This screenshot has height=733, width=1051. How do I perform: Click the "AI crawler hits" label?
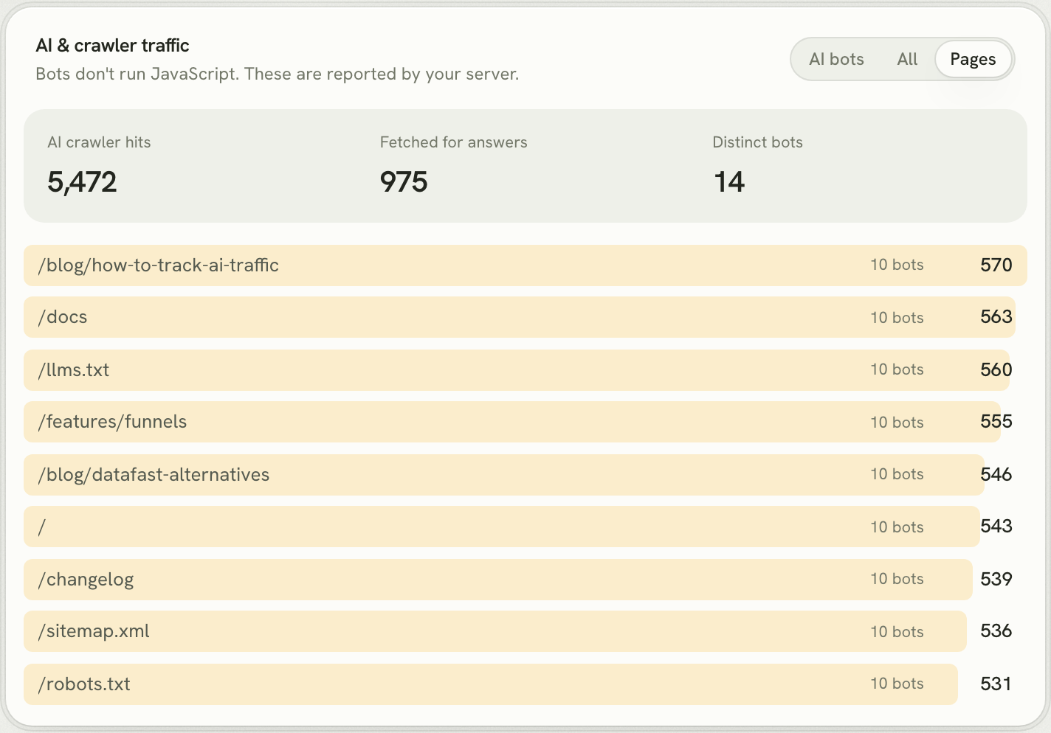[x=99, y=142]
